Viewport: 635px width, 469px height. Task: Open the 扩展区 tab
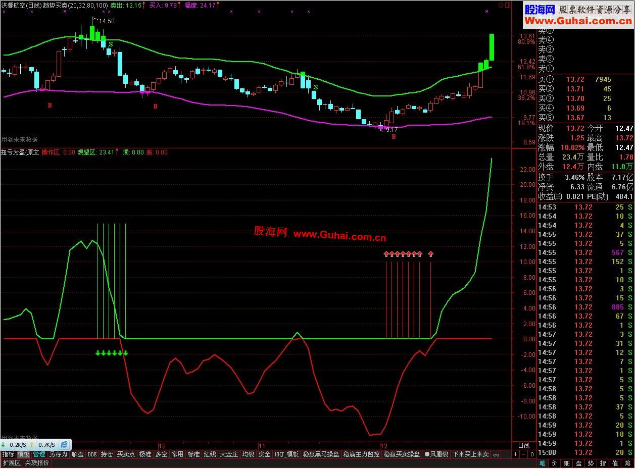[x=11, y=463]
